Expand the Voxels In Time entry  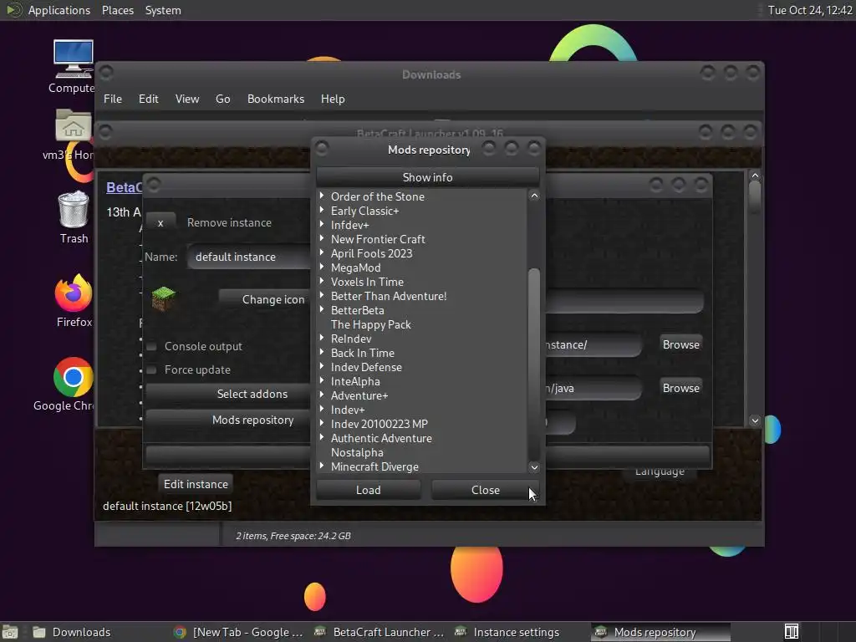(x=322, y=281)
